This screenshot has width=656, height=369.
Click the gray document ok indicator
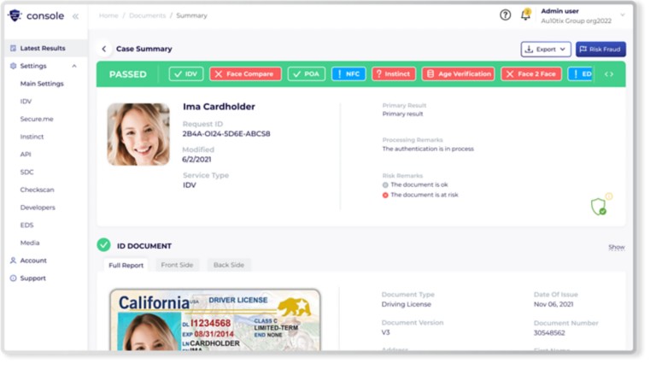[385, 184]
